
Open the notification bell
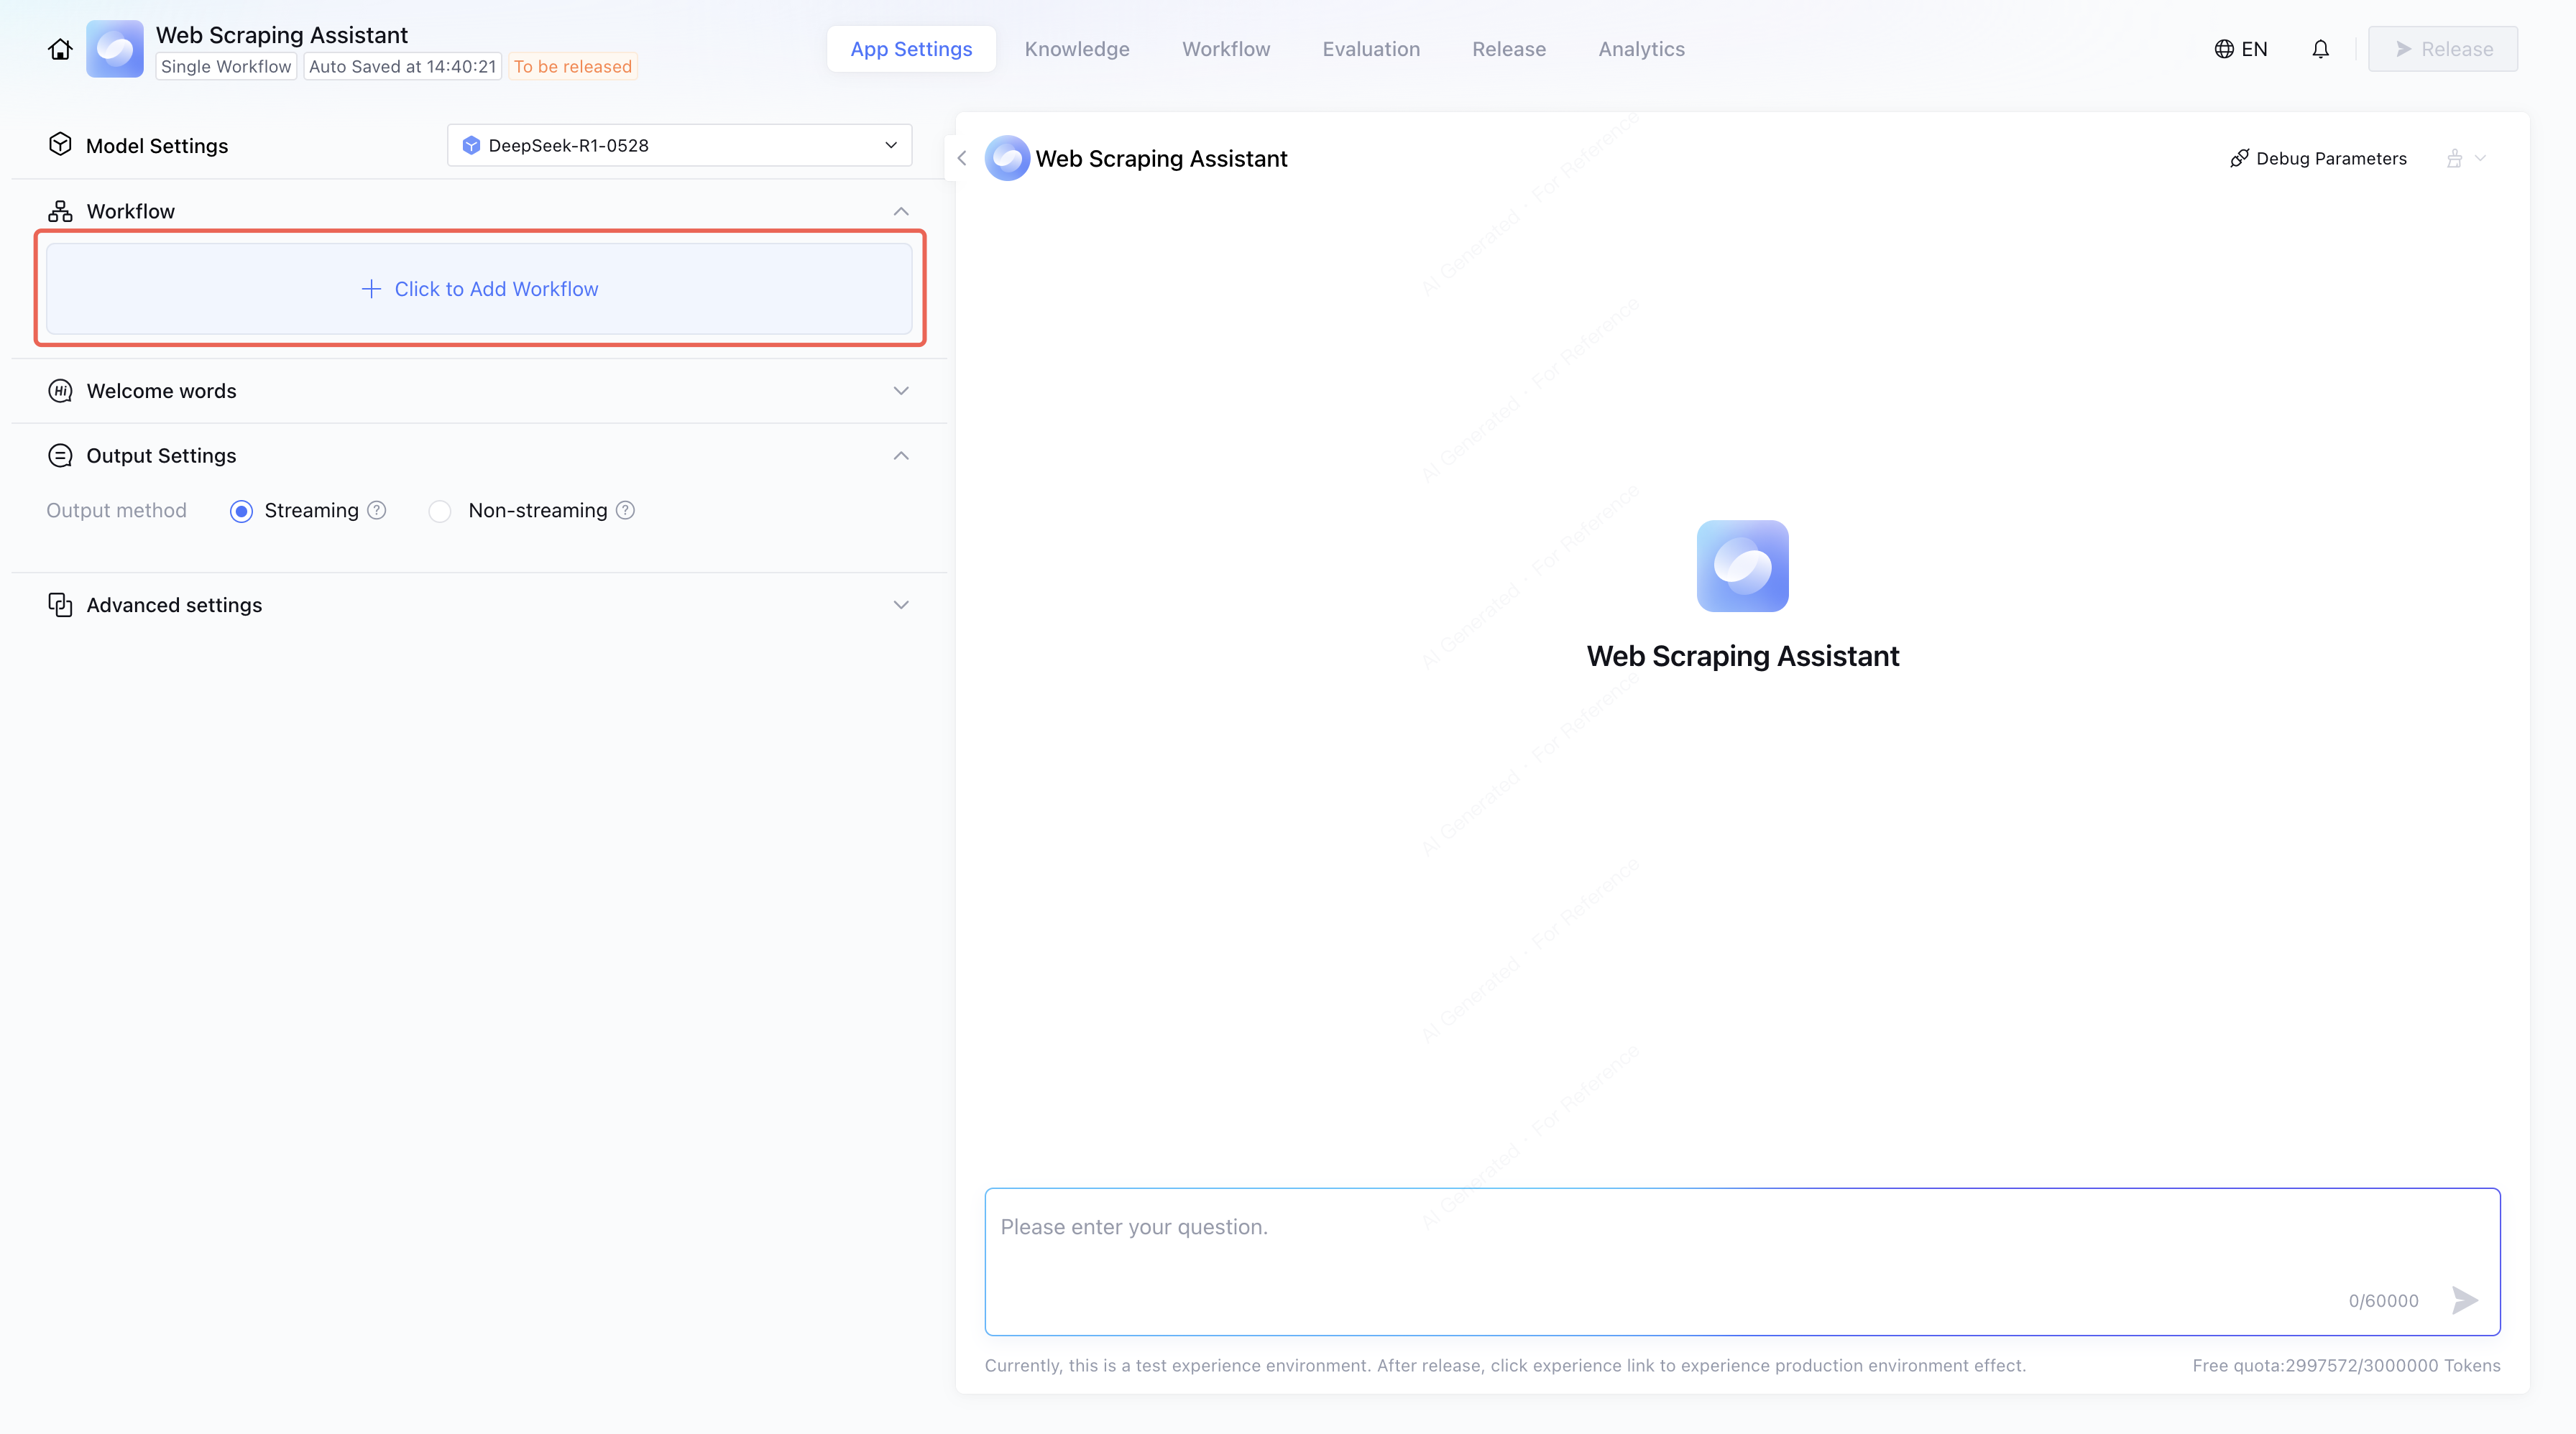click(x=2320, y=49)
